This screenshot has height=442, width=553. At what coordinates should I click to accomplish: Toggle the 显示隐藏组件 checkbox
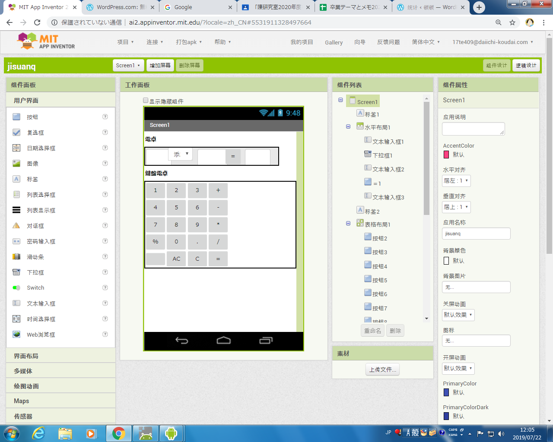point(146,101)
